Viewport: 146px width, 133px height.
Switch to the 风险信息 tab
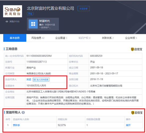(38, 38)
